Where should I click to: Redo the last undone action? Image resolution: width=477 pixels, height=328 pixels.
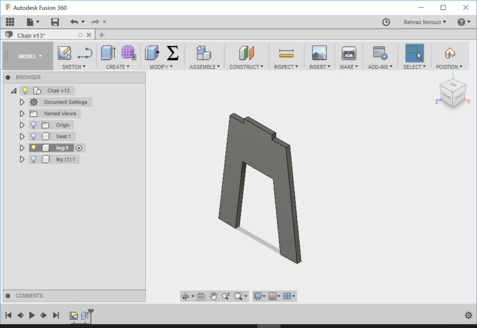(x=95, y=22)
